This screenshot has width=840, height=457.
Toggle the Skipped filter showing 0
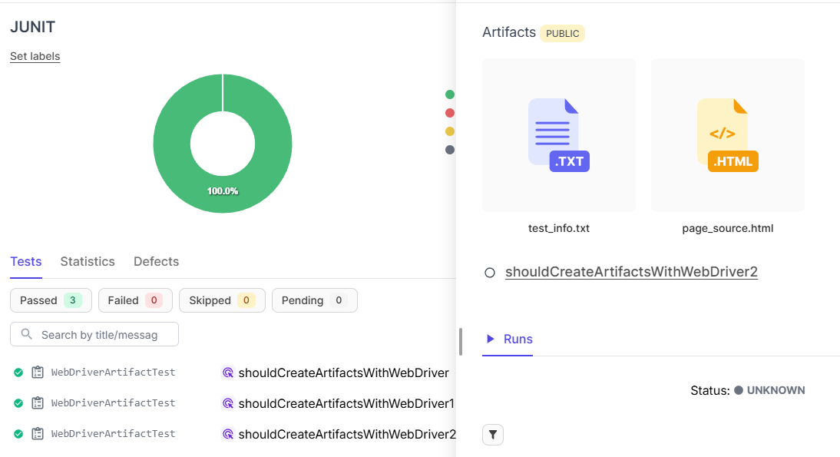(222, 300)
